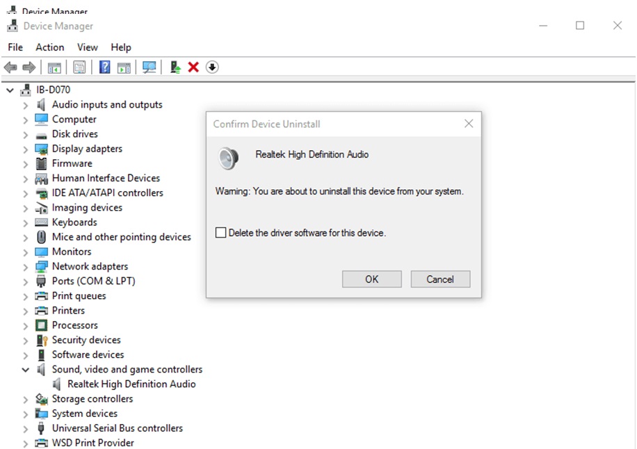The image size is (637, 449).
Task: Scan for hardware changes toolbar icon
Action: click(x=149, y=67)
